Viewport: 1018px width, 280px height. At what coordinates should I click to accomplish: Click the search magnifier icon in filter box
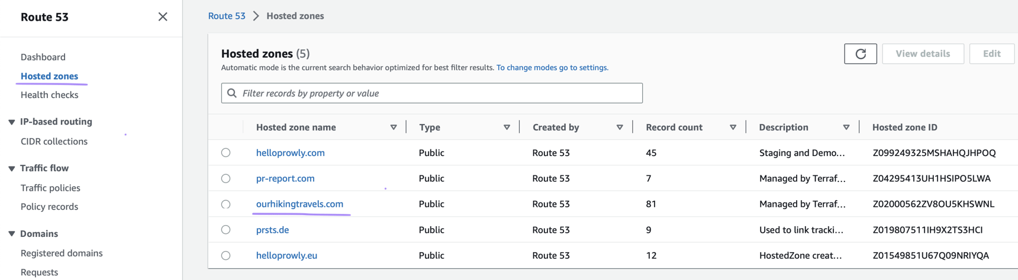pos(232,93)
